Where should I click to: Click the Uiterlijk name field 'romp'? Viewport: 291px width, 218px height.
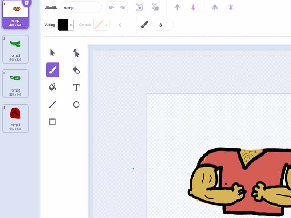click(x=81, y=7)
